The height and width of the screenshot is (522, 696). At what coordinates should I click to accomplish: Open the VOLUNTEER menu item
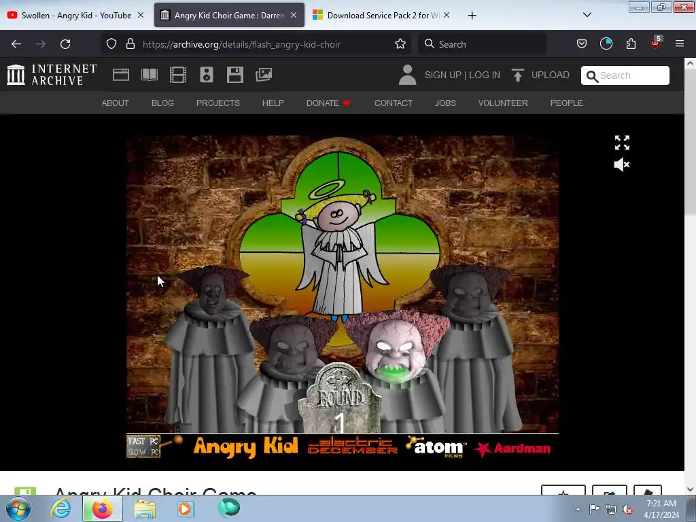503,103
